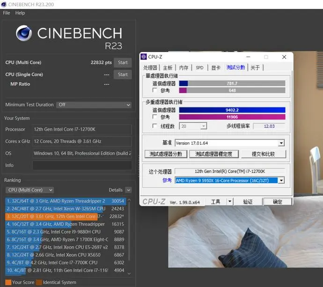Expand the Details chevron in Ranking
This screenshot has height=287, width=323.
tap(129, 190)
